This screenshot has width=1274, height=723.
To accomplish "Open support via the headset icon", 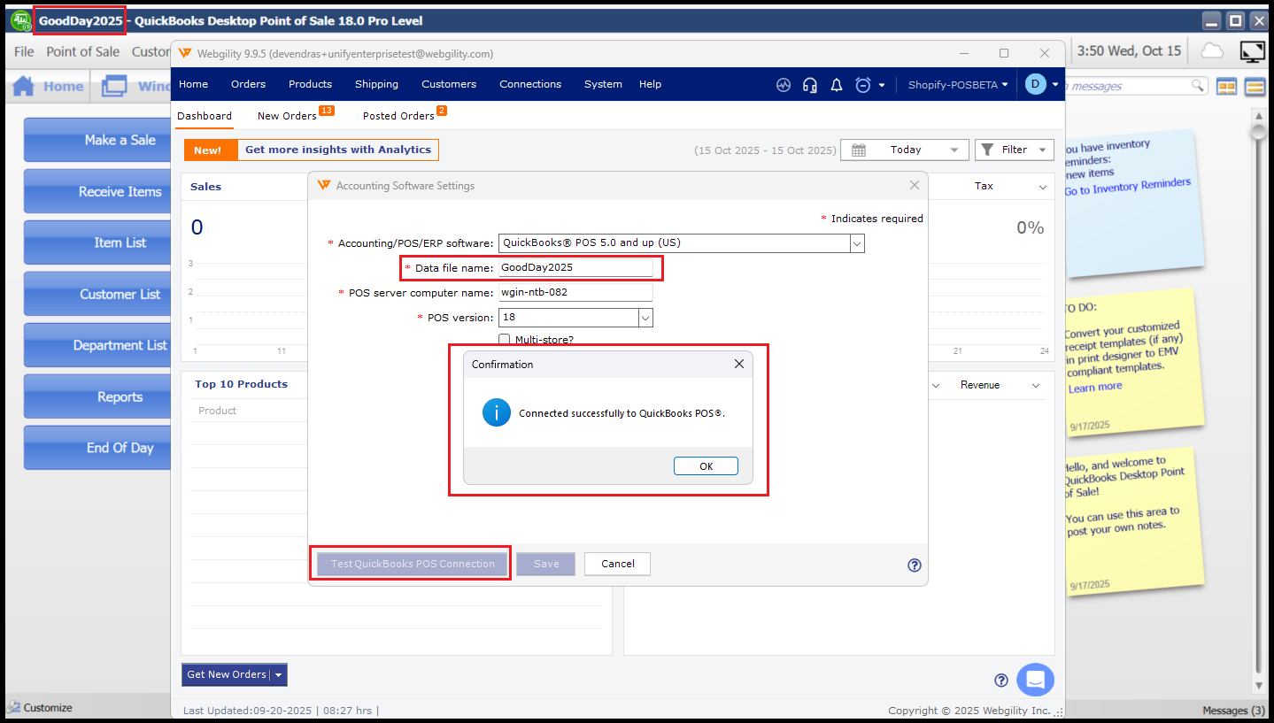I will click(809, 85).
